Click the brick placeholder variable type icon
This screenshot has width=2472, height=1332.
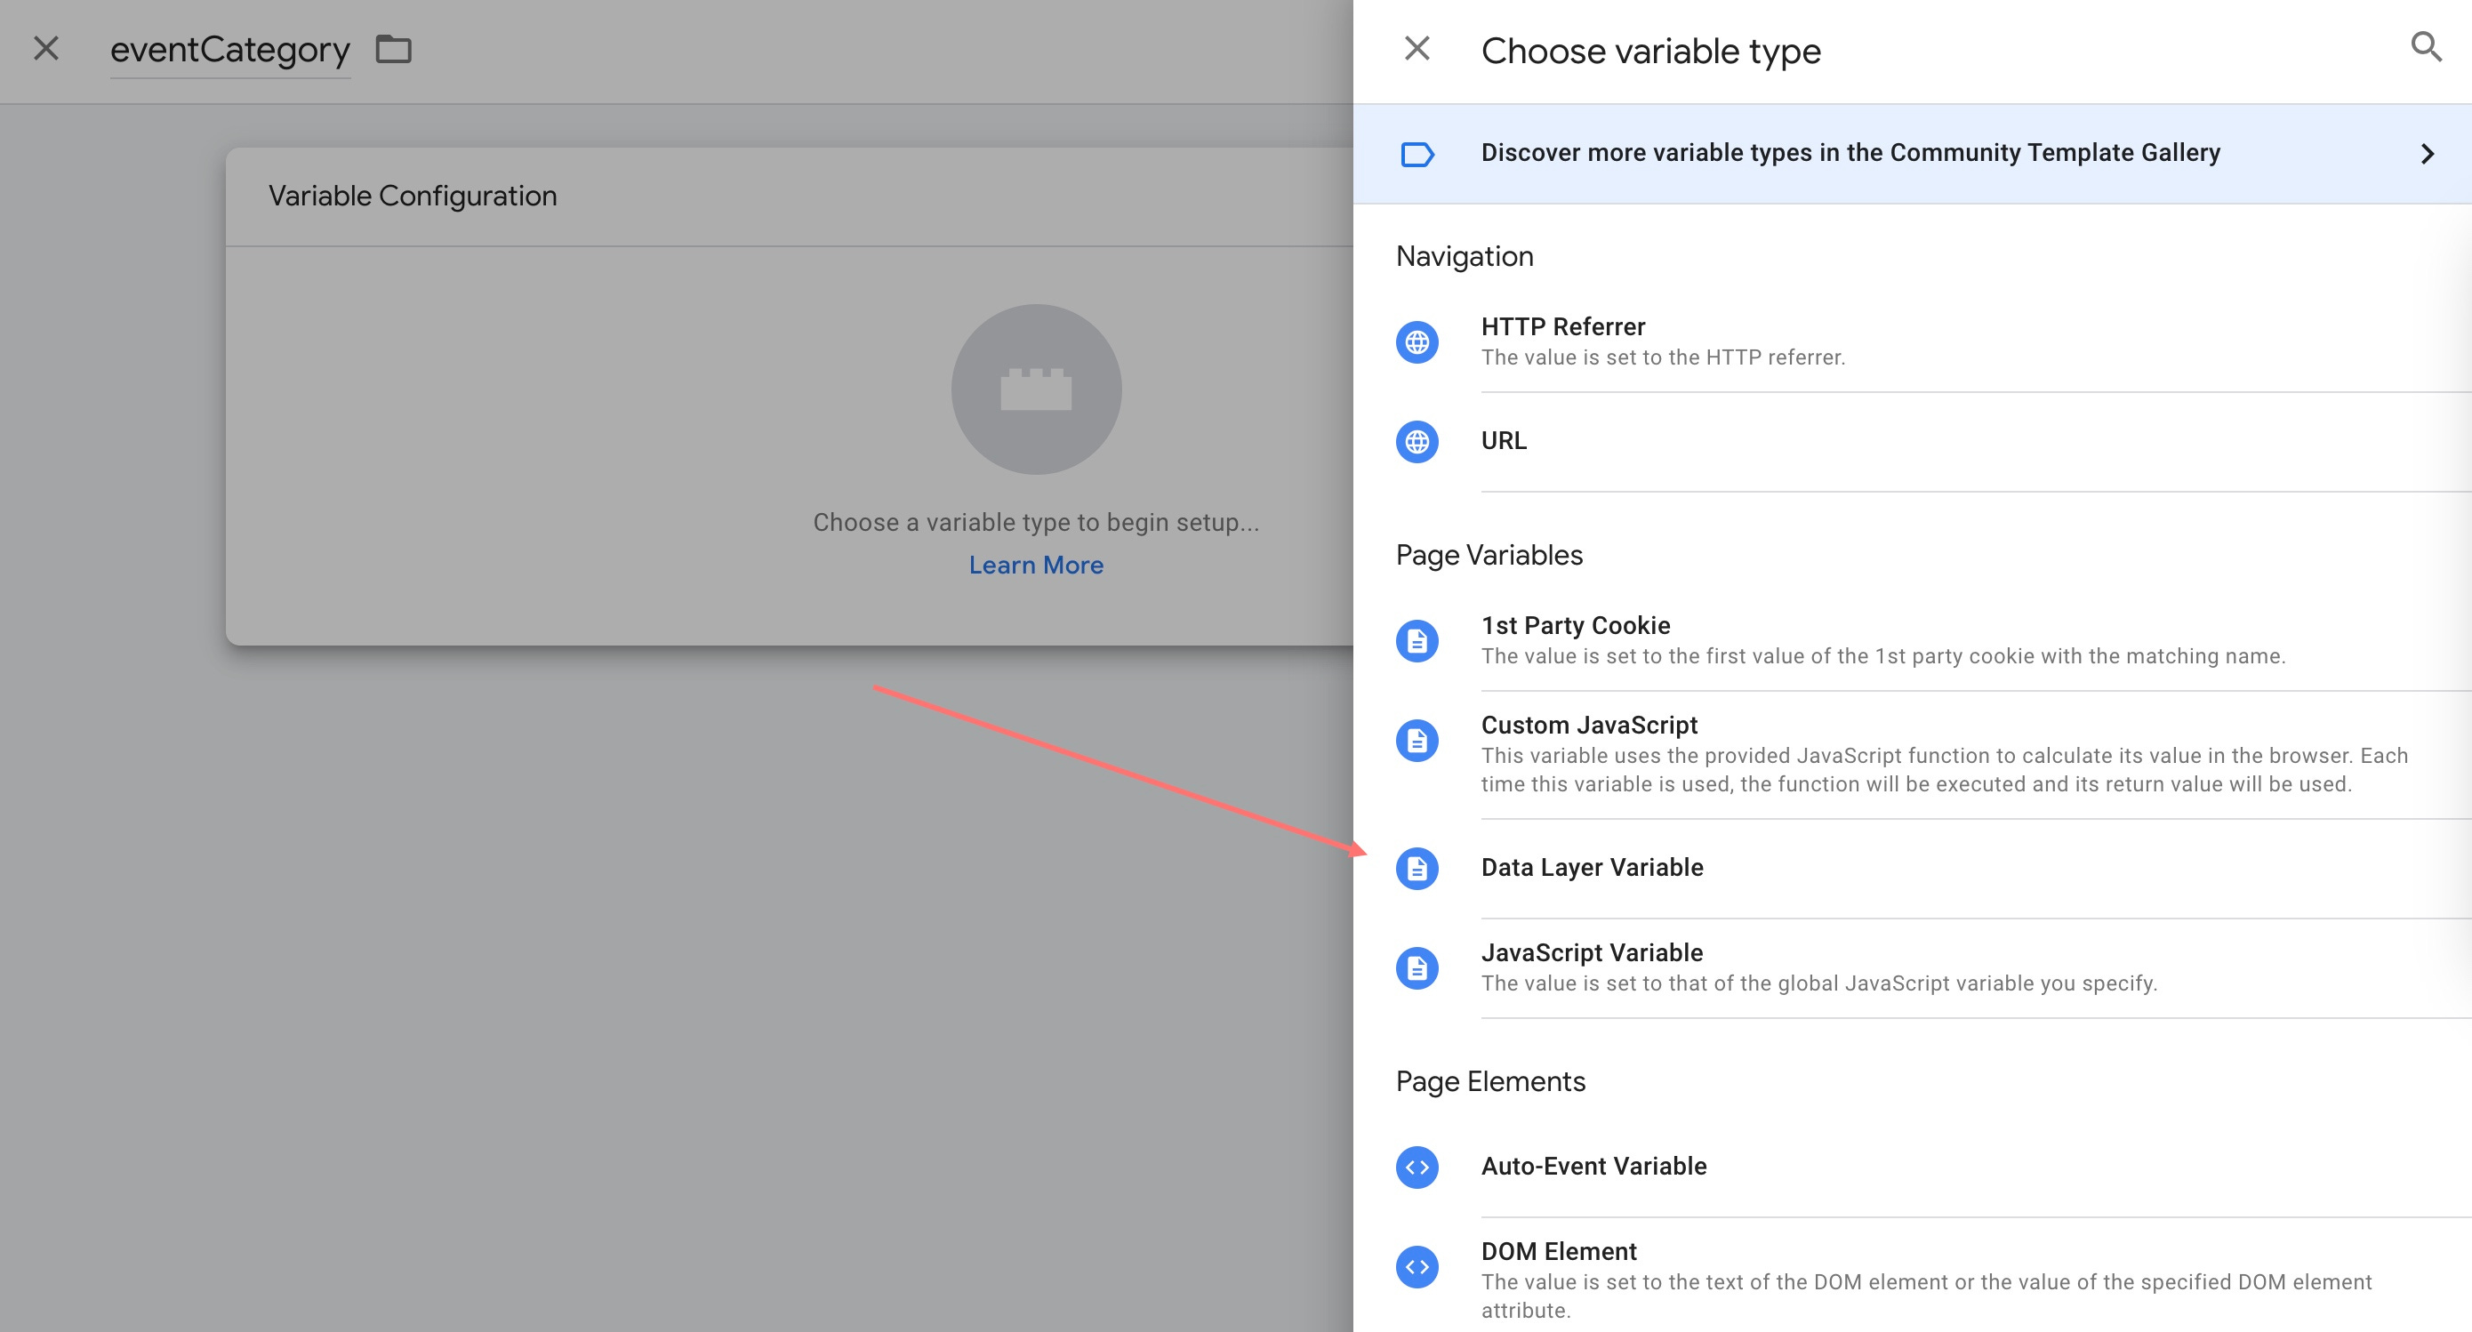pos(1035,389)
